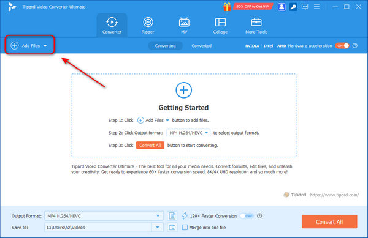Maximize the Tipard window
Screen dimensions: 368x238
[x=347, y=7]
